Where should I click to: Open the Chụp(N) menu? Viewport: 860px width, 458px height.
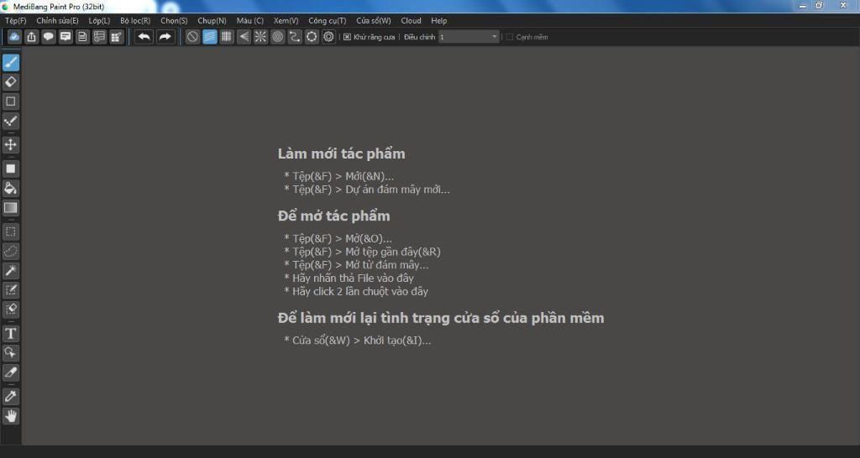(x=212, y=20)
